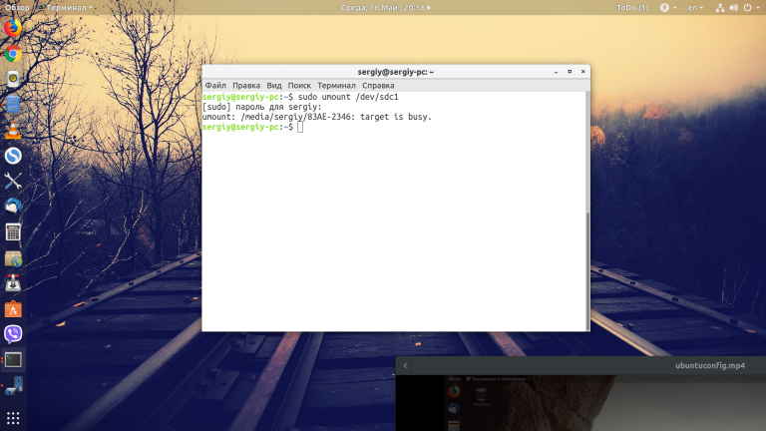
Task: Open Ubuntu Software store icon
Action: coord(13,309)
